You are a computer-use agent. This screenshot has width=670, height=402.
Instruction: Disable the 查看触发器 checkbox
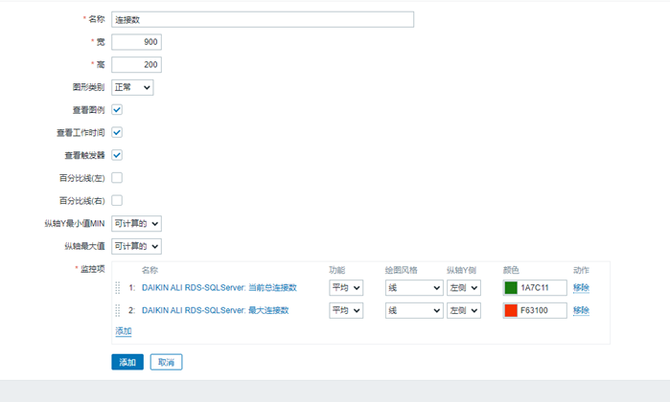tap(117, 155)
